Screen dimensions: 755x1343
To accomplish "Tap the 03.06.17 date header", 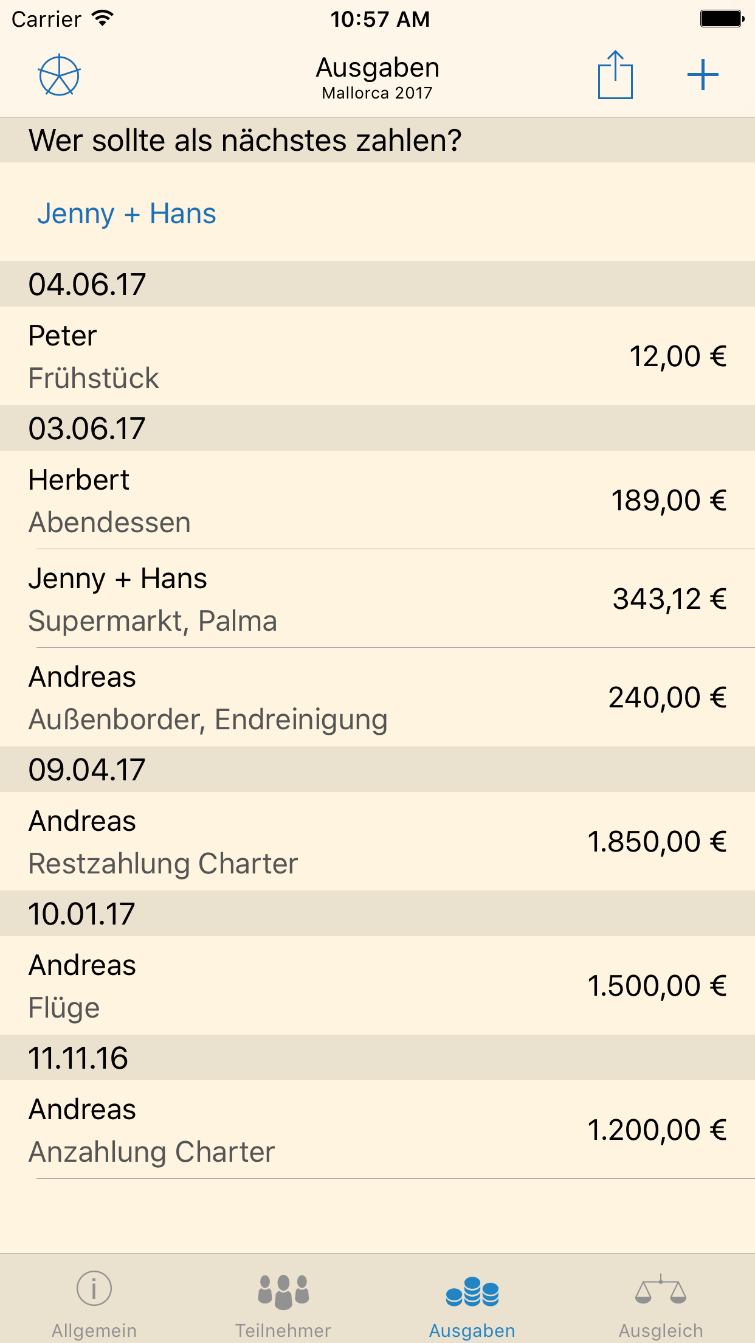I will coord(87,428).
